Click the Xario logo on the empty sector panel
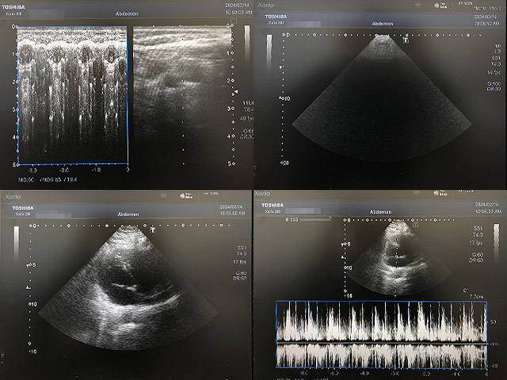This screenshot has height=380, width=507. [266, 5]
